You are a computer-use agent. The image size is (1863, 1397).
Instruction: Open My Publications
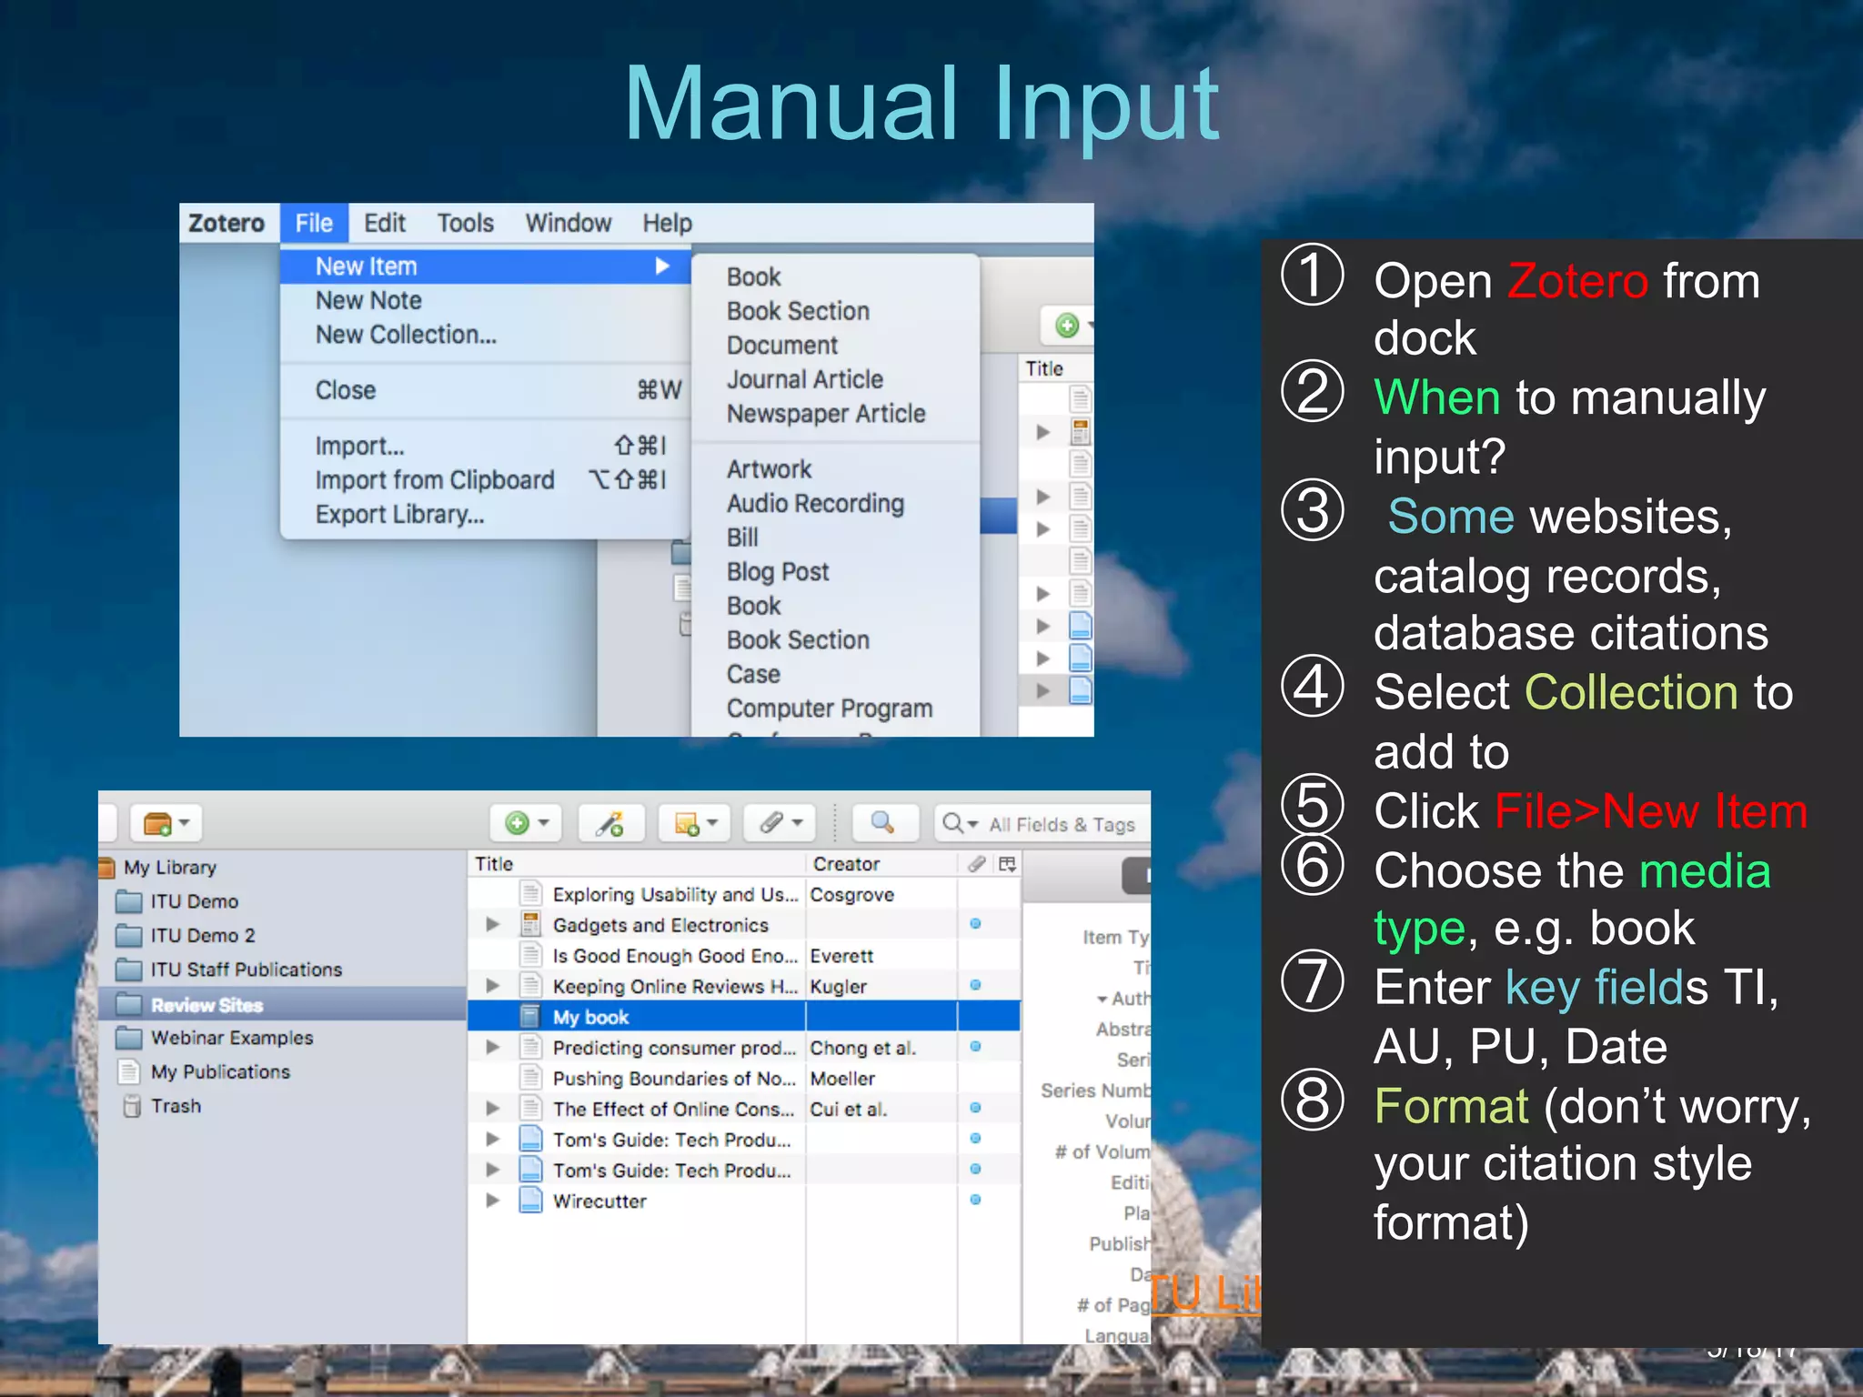pyautogui.click(x=220, y=1072)
